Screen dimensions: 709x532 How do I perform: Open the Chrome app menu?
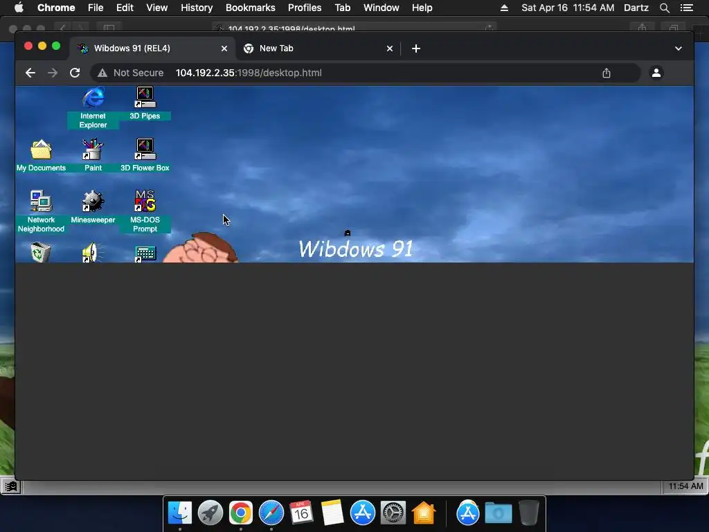(x=56, y=8)
